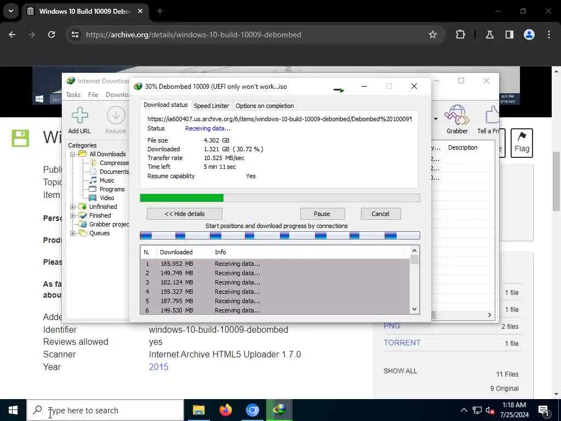
Task: Click the Tell a Friend thumbs-up icon
Action: click(492, 116)
